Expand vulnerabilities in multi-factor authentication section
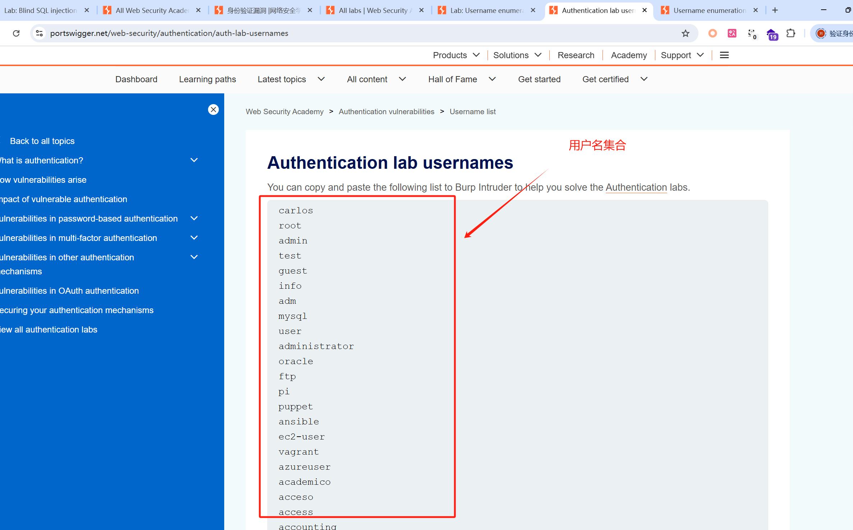 tap(194, 238)
